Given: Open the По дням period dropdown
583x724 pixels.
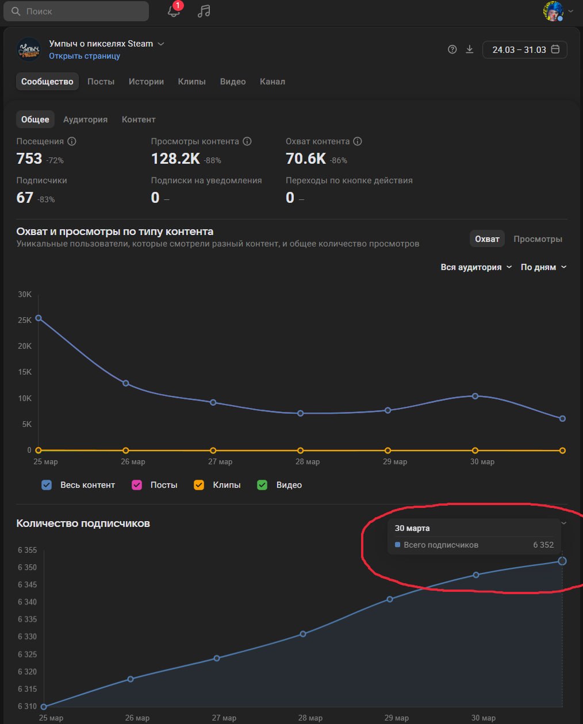Looking at the screenshot, I should pyautogui.click(x=543, y=267).
